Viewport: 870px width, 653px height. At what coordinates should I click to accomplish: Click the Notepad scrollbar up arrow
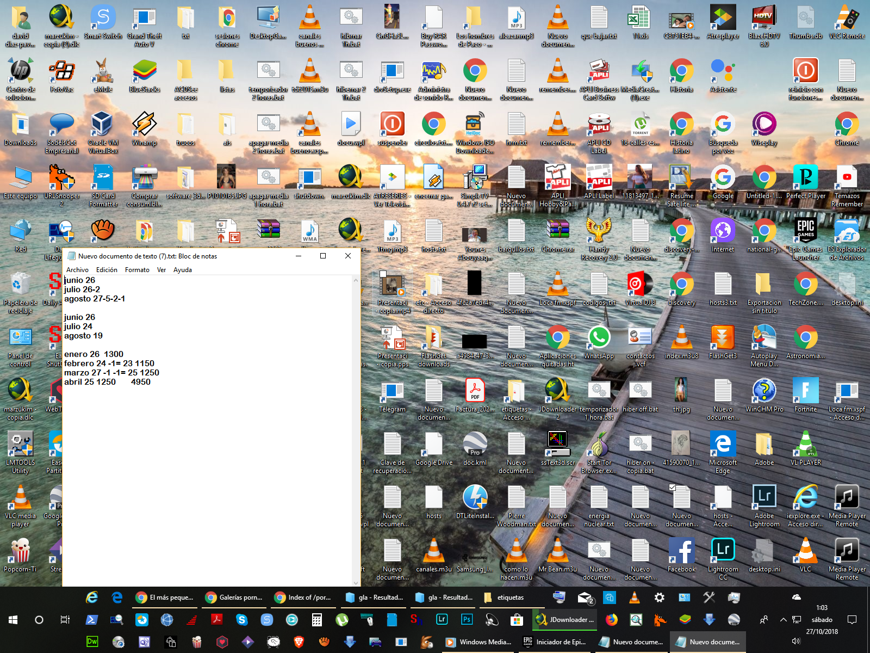pos(356,280)
